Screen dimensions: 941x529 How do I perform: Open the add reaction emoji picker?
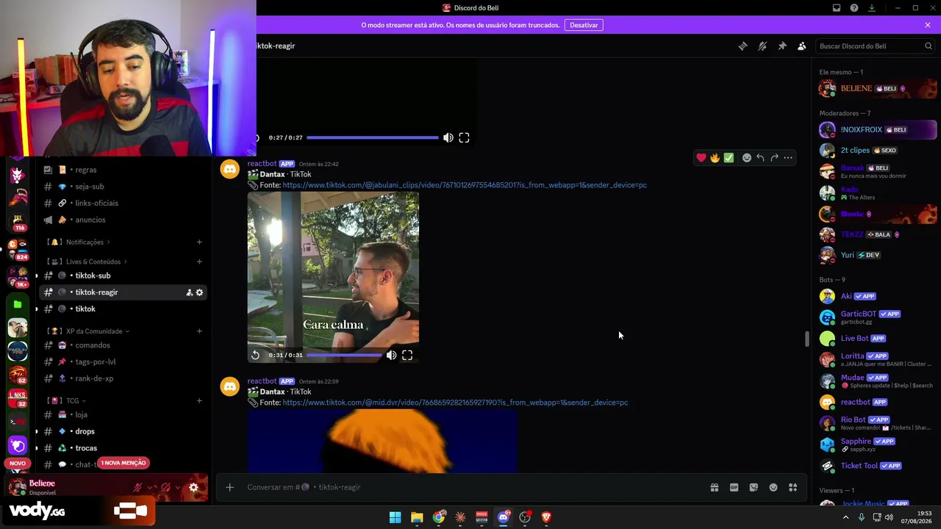[x=746, y=158]
